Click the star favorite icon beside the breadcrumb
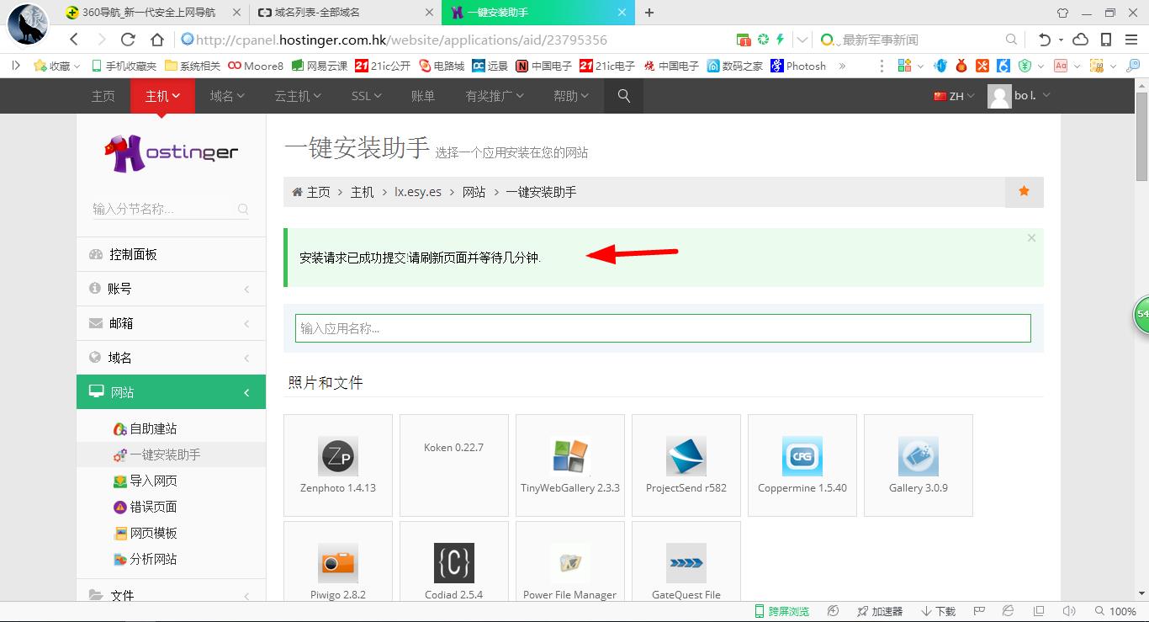 click(1024, 192)
